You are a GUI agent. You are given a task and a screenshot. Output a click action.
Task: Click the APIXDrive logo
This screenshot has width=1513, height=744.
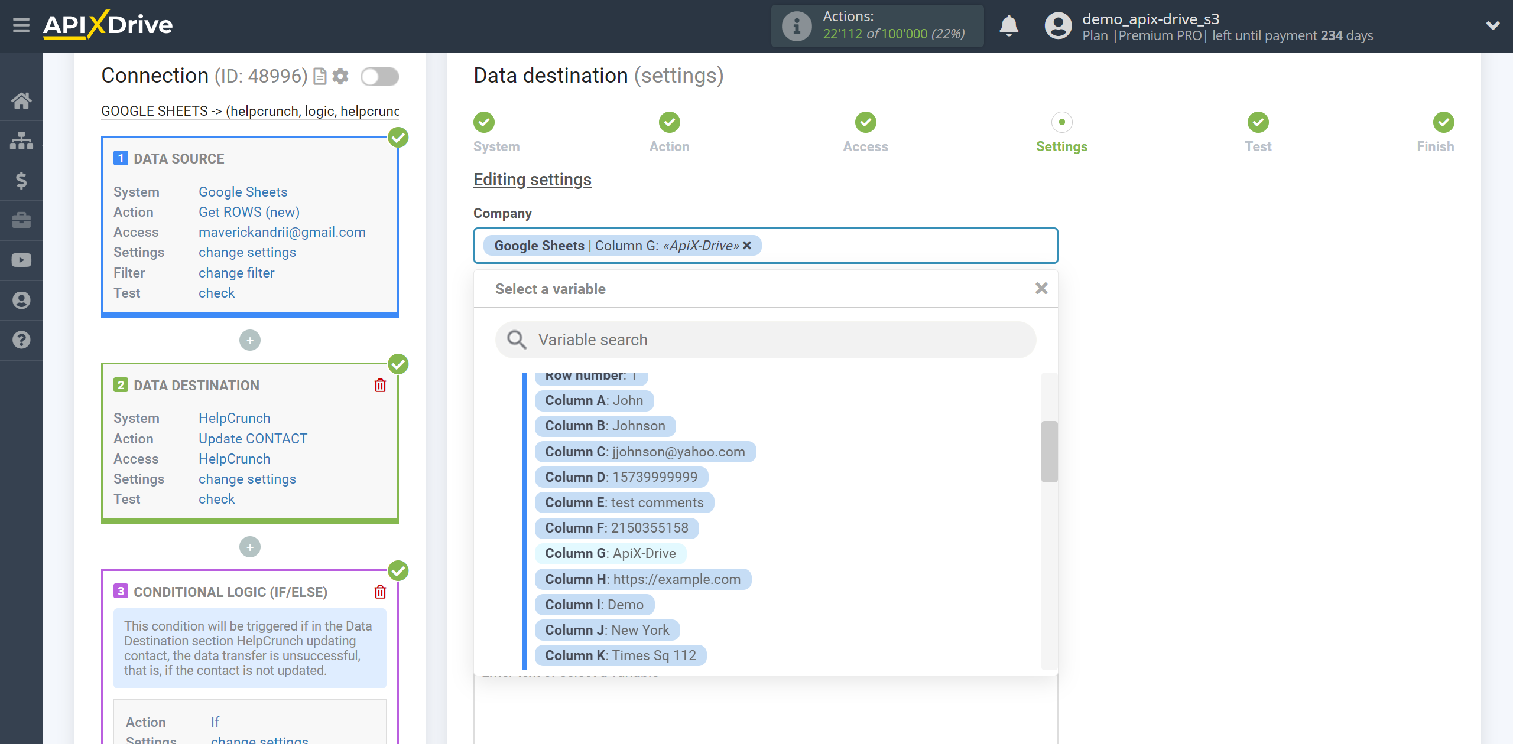(x=108, y=25)
